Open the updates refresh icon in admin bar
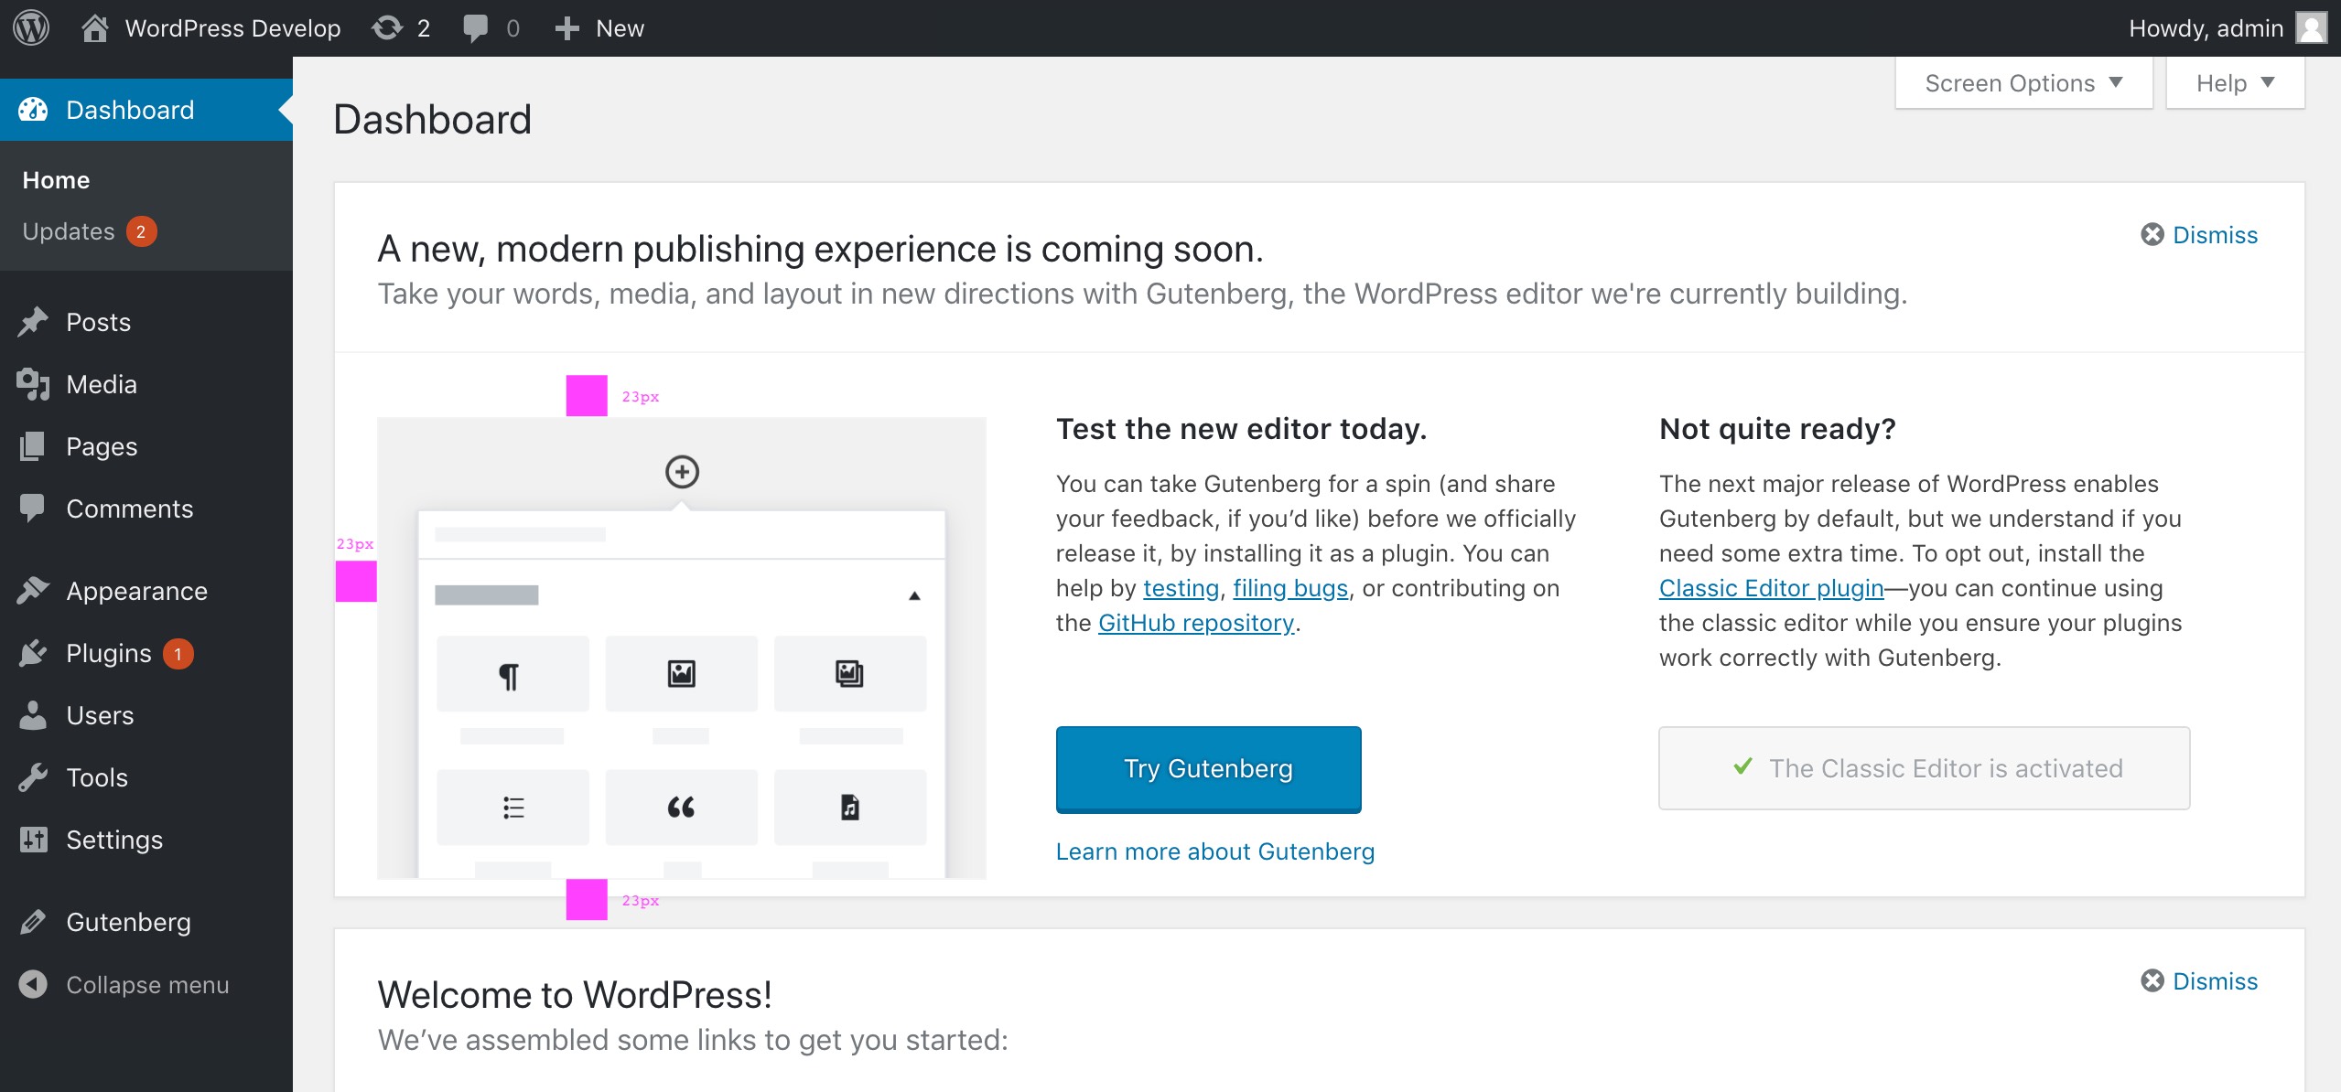Image resolution: width=2341 pixels, height=1092 pixels. point(387,28)
